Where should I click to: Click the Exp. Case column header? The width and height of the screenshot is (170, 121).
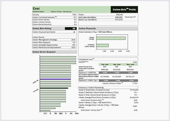pyautogui.click(x=105, y=65)
